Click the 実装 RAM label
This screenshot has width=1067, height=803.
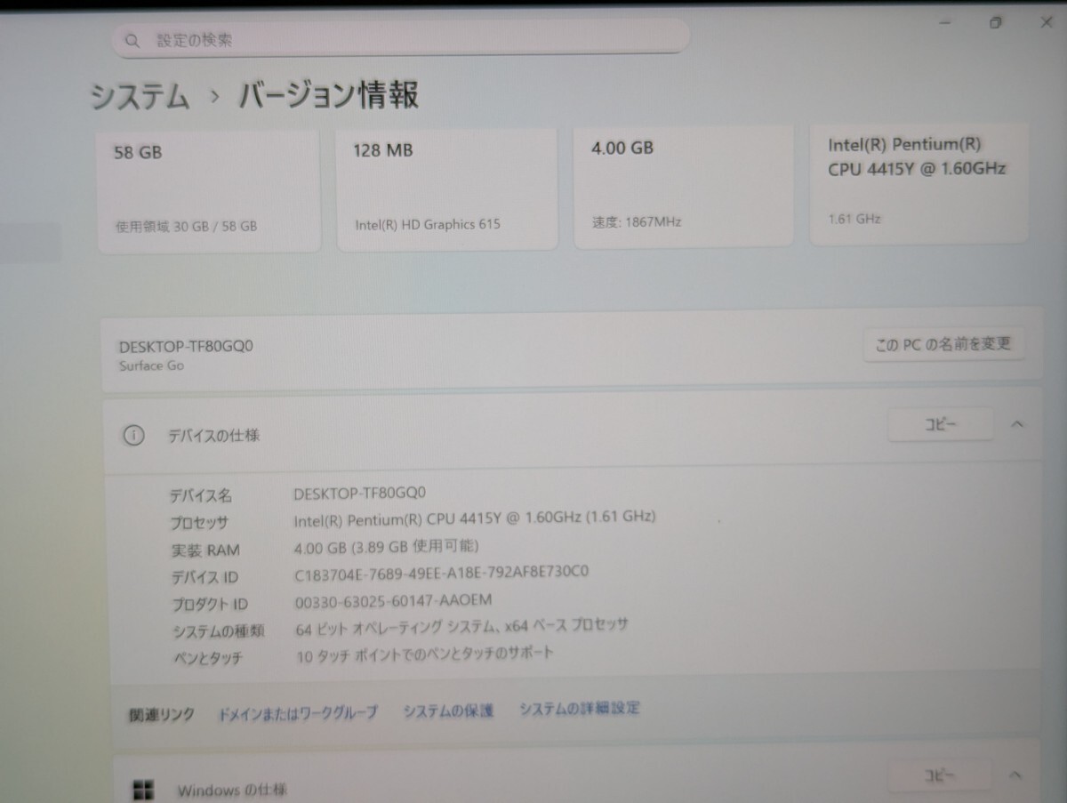(x=205, y=550)
